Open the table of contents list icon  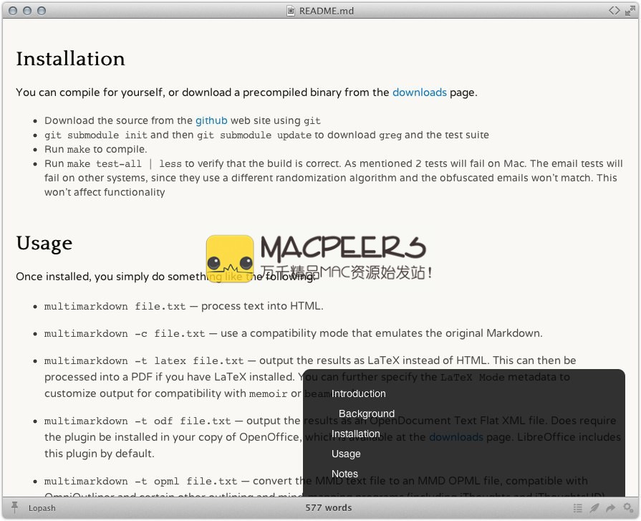(x=578, y=508)
